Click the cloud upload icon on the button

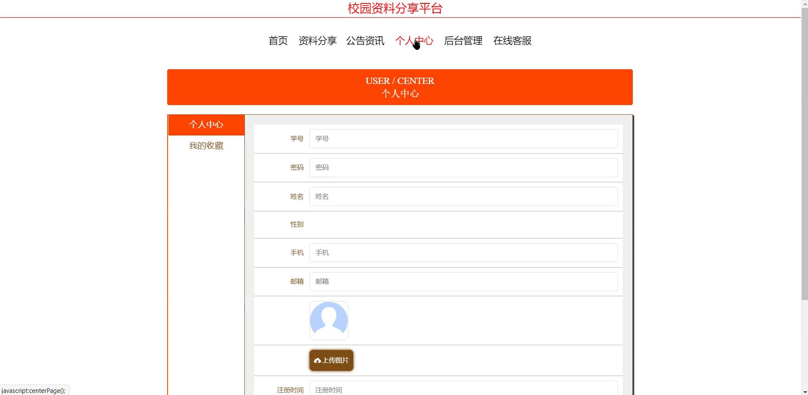tap(317, 360)
